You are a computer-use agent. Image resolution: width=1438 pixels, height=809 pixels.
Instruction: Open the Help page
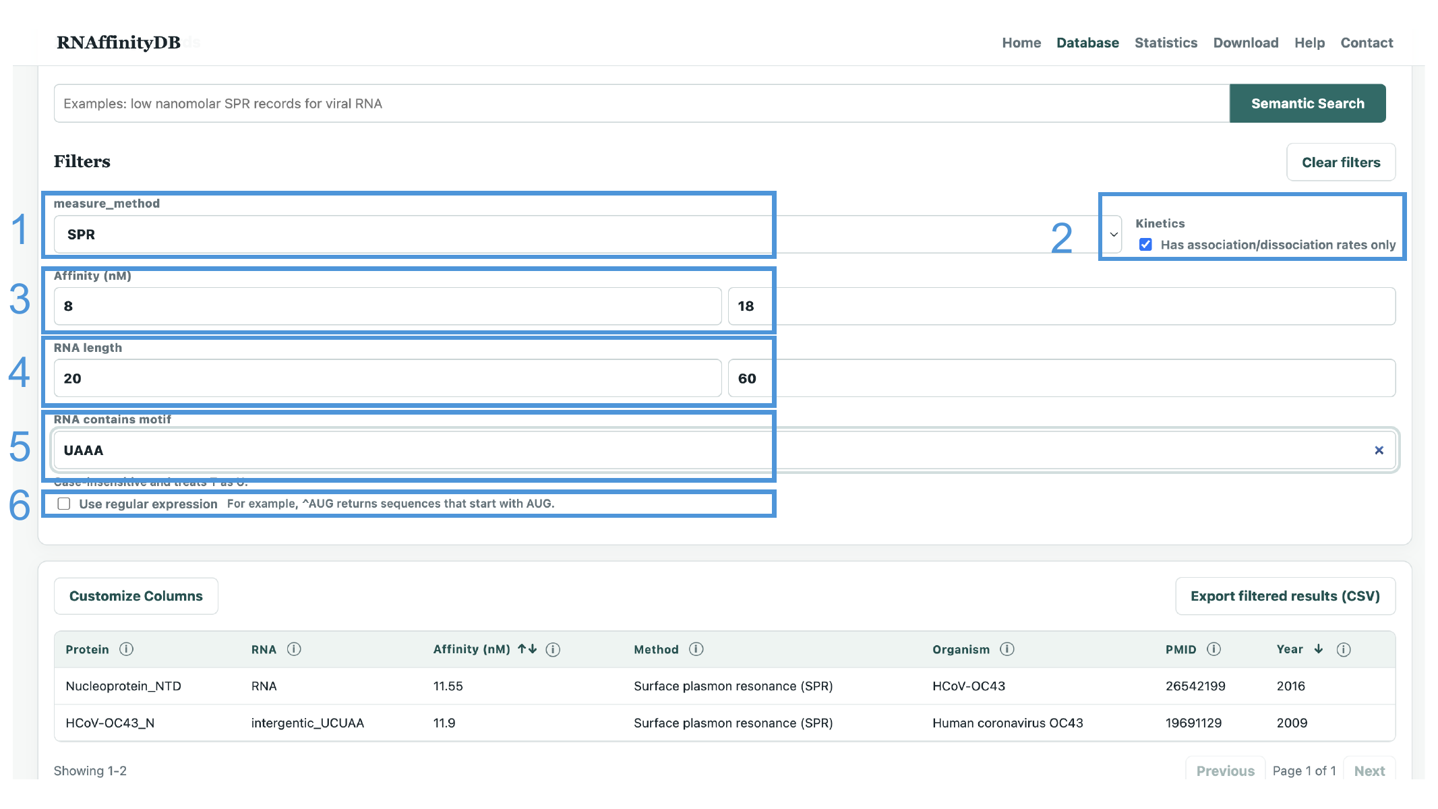[x=1309, y=43]
